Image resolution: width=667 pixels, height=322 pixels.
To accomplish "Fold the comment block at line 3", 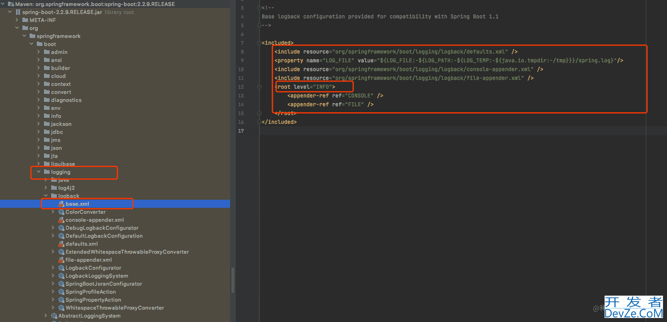I will [x=259, y=8].
